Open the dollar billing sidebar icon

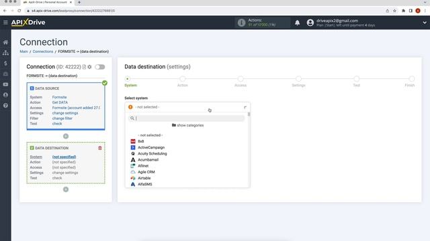tap(5, 64)
